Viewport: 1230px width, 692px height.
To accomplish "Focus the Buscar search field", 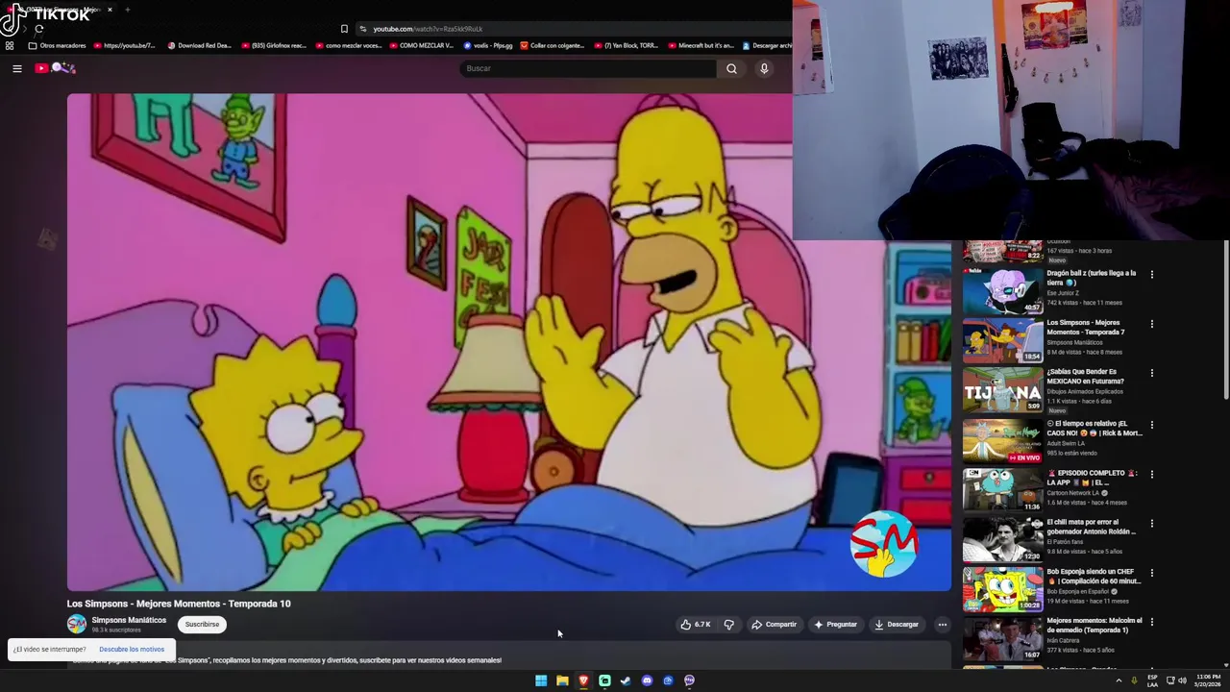I will click(588, 68).
